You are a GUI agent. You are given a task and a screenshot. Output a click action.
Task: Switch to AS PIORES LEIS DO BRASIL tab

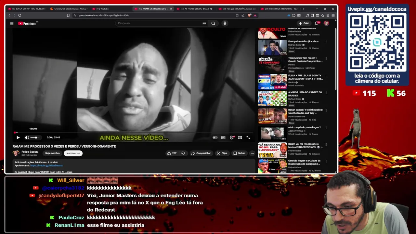[x=194, y=9]
